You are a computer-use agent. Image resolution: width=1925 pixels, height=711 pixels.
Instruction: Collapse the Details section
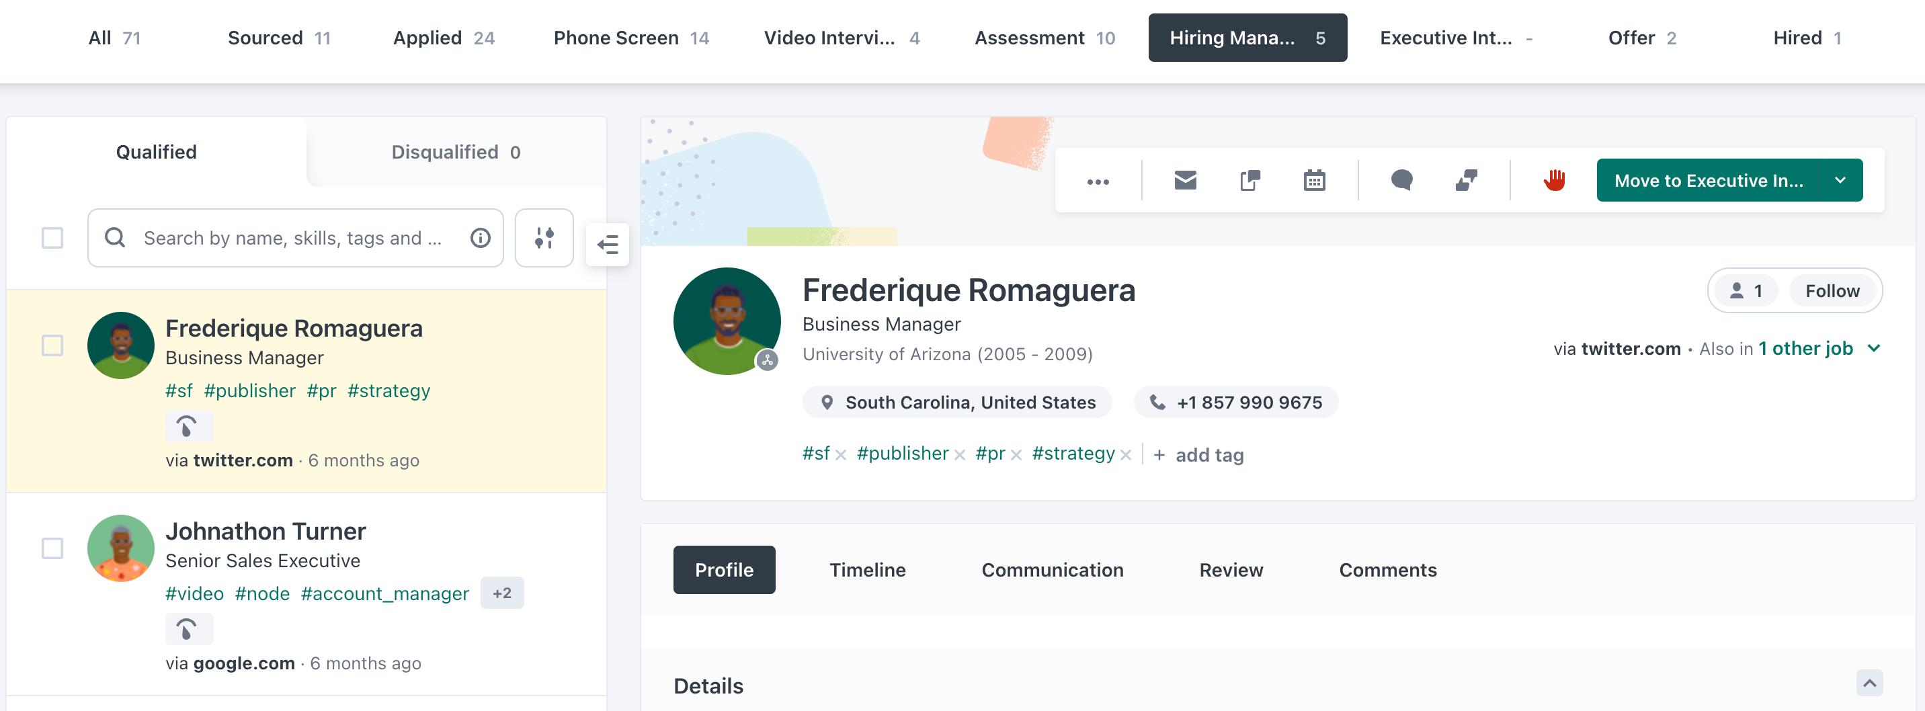pos(1869,683)
